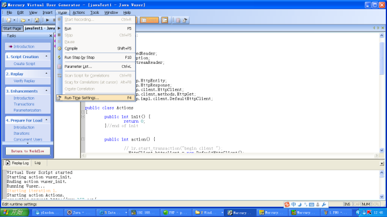Open the View menu
The height and width of the screenshot is (217, 387).
[x=33, y=12]
